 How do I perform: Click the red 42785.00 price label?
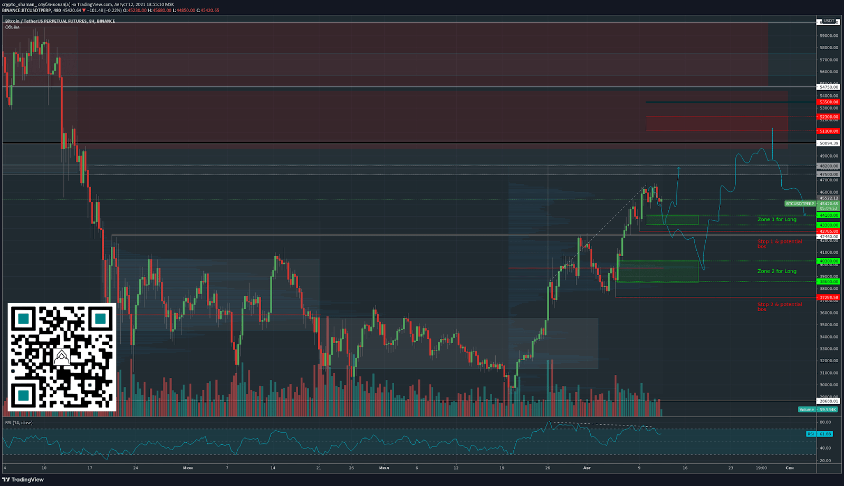tap(828, 231)
